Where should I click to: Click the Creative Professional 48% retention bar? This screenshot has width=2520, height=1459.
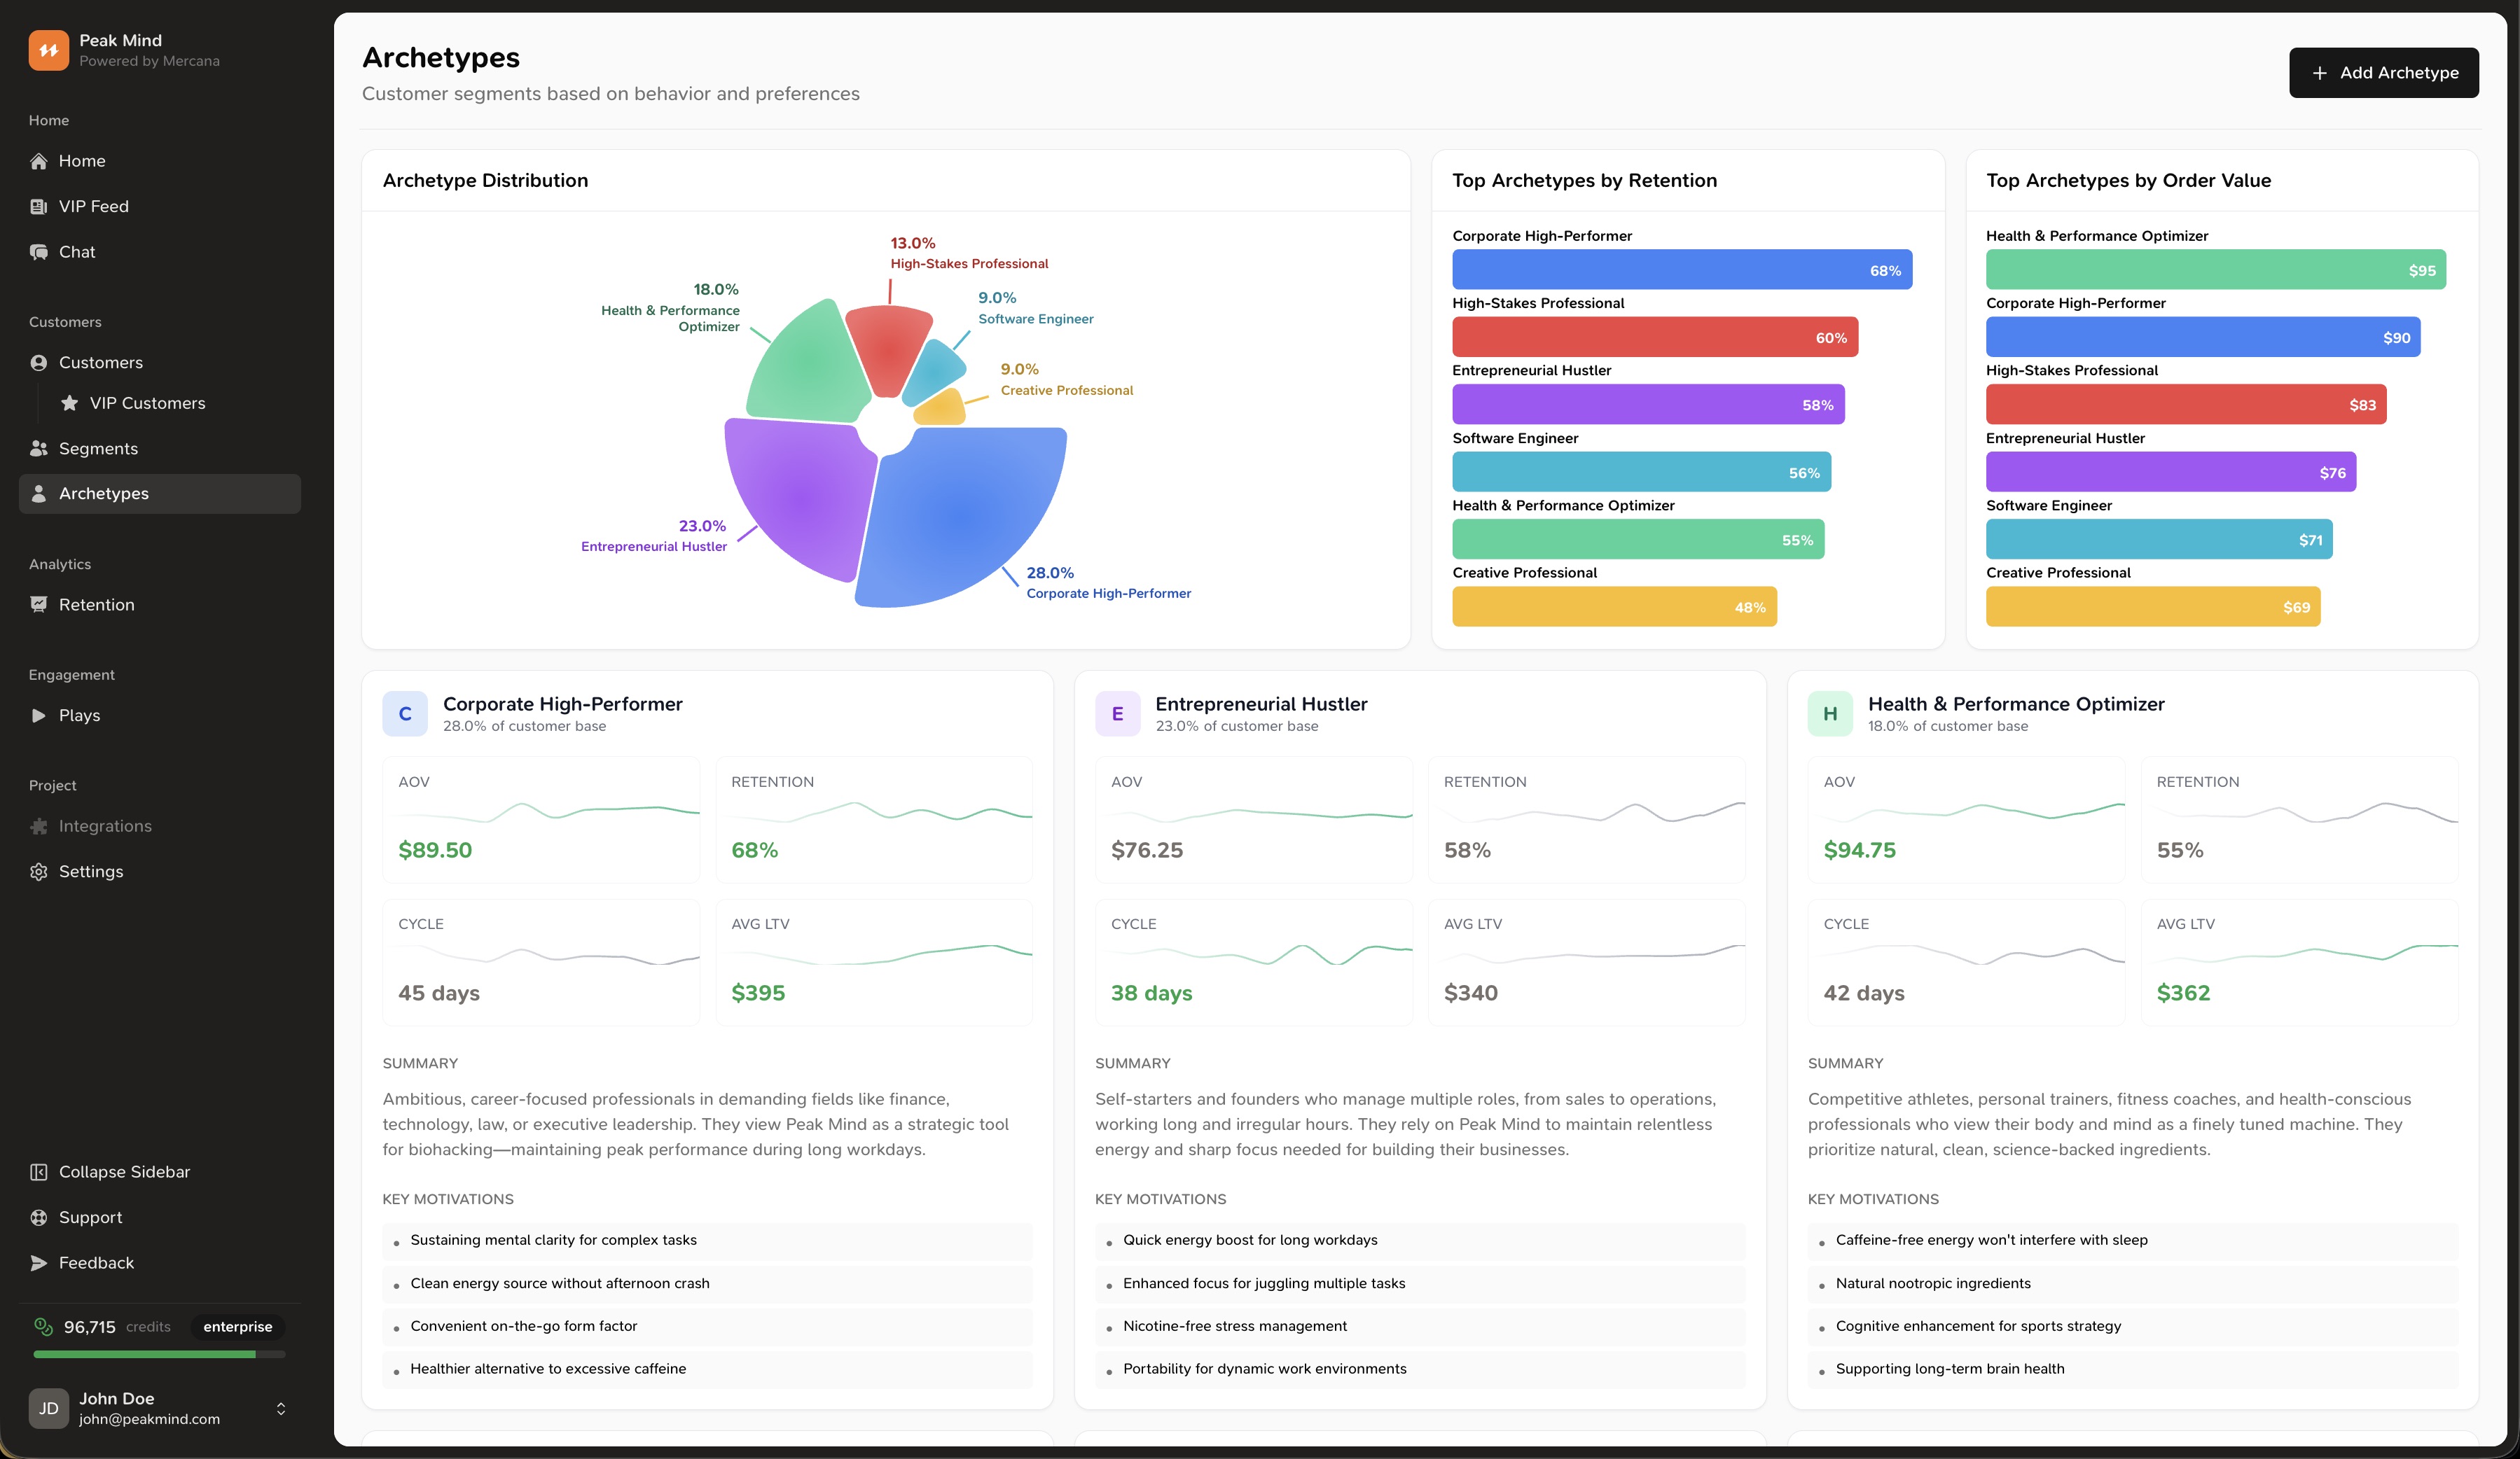pyautogui.click(x=1613, y=606)
